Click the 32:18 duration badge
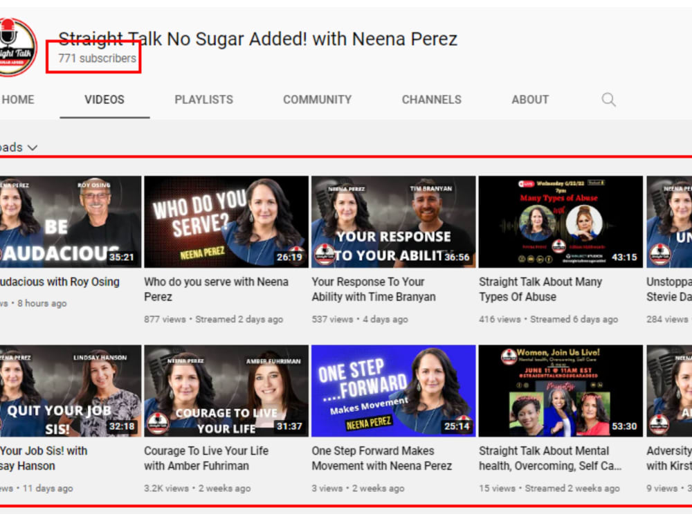Screen dimensions: 692x519 click(x=122, y=426)
